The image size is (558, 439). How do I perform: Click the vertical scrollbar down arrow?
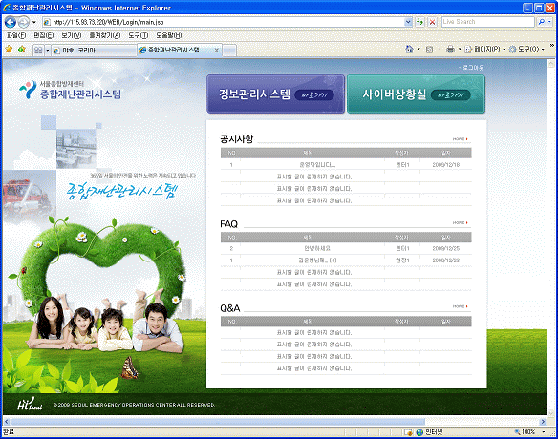tap(551, 413)
